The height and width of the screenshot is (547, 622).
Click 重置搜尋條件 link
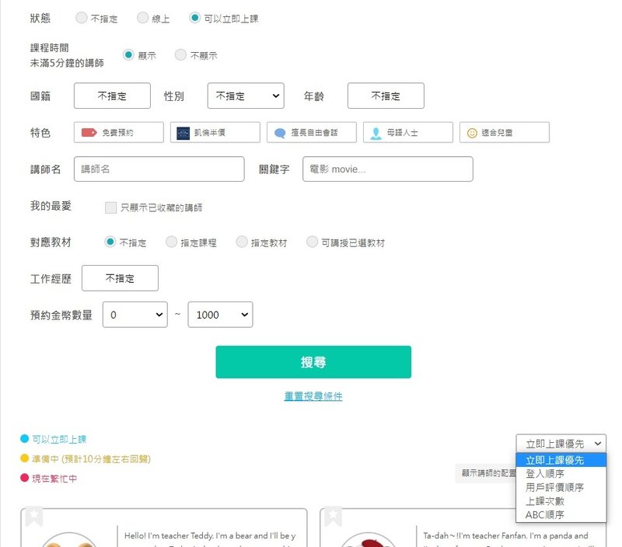tap(313, 396)
